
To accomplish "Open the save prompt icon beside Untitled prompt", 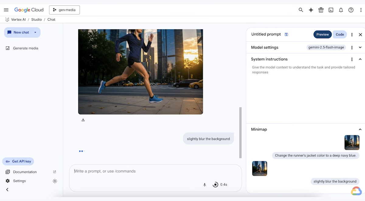I will tap(286, 34).
